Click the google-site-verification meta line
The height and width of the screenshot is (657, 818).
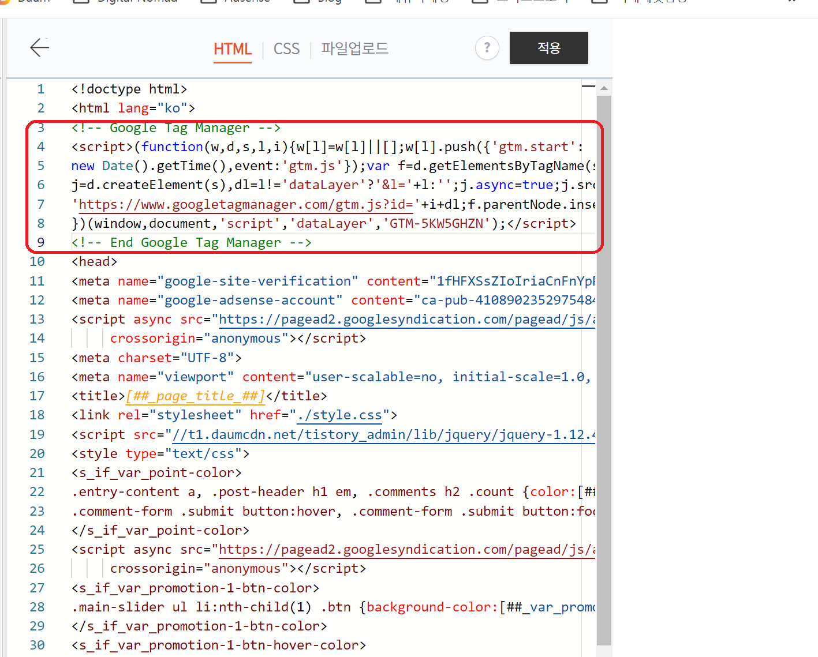coord(333,281)
